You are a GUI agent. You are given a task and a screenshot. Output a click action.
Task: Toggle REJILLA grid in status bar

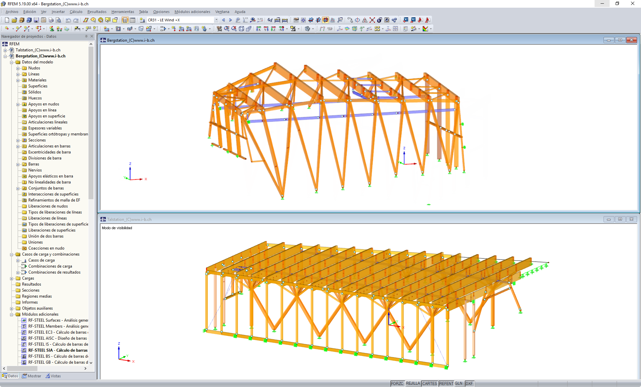pos(413,384)
